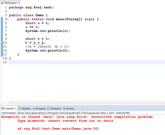Switch to the Progress tab
Image resolution: width=165 pixels, height=135 pixels.
click(41, 108)
